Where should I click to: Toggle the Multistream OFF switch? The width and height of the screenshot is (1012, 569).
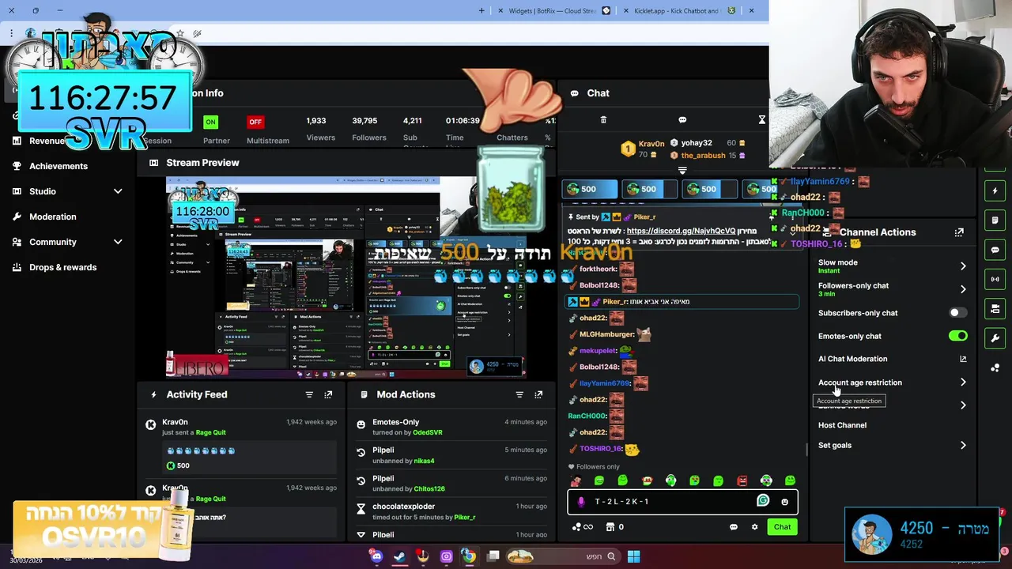click(x=255, y=122)
